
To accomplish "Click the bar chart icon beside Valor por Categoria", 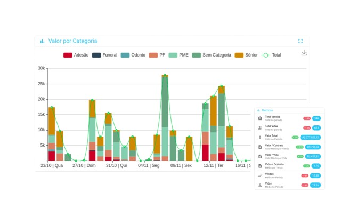I will click(42, 41).
